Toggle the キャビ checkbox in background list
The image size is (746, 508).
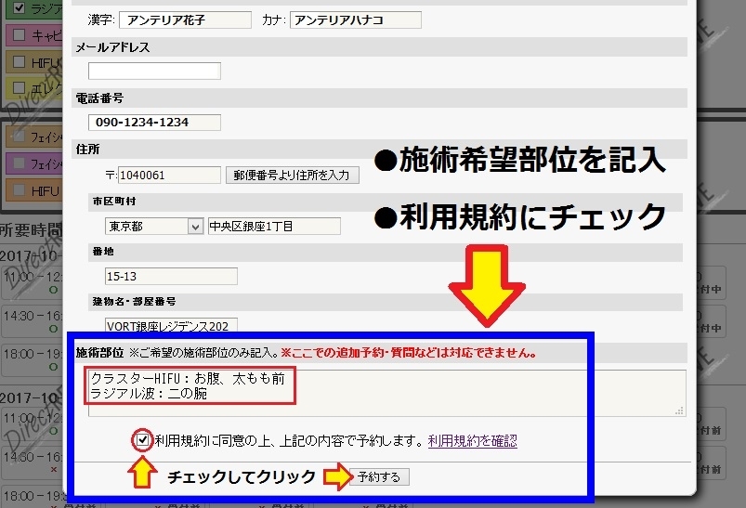19,34
